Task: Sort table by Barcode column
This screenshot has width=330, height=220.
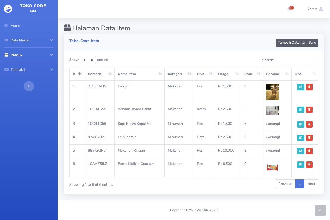Action: point(100,74)
